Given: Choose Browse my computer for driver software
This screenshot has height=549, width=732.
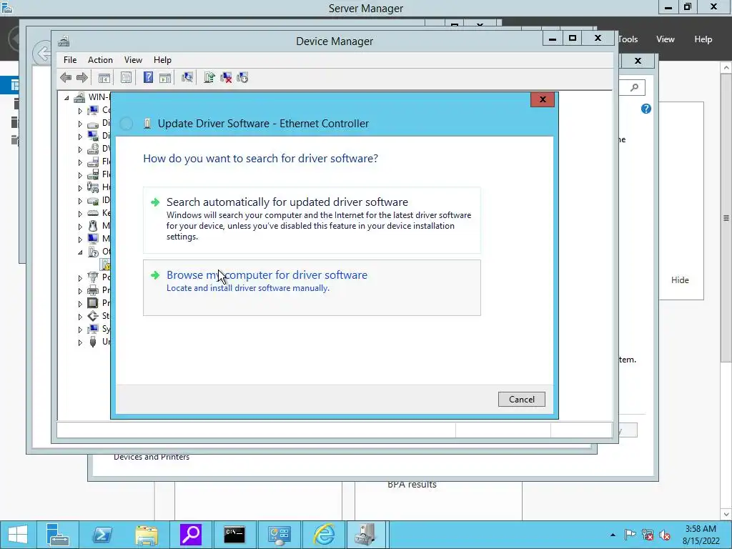Looking at the screenshot, I should point(312,287).
